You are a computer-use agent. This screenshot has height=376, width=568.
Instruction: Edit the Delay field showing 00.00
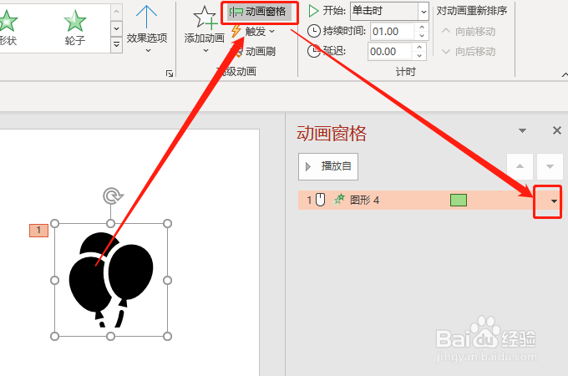point(390,52)
